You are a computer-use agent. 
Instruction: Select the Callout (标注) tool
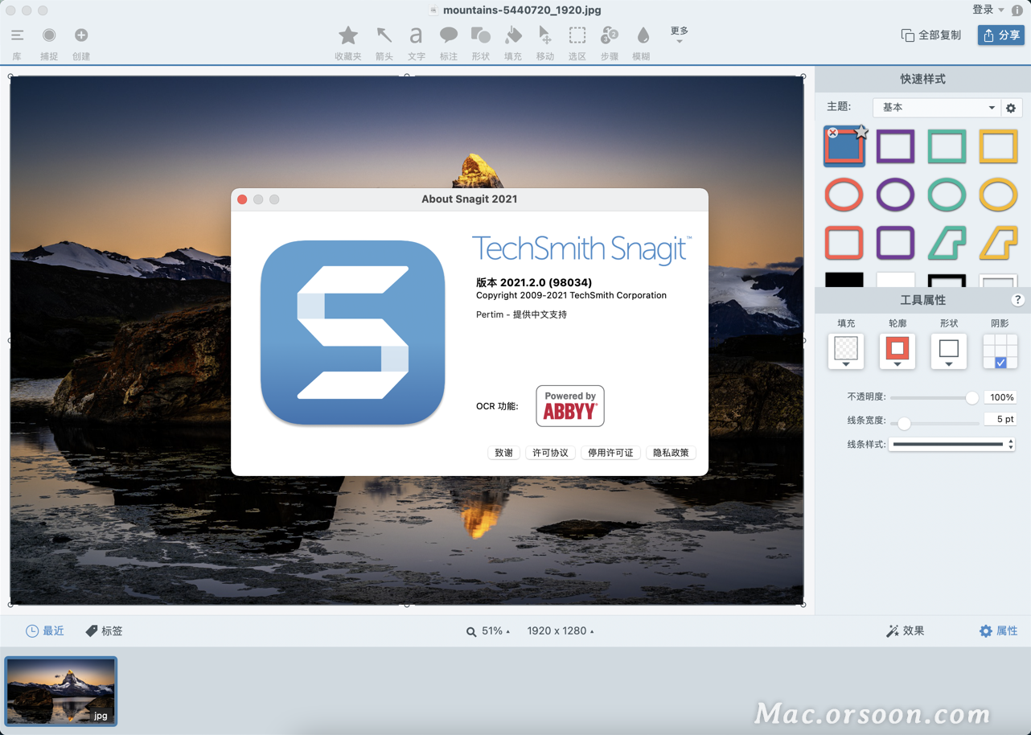[449, 35]
